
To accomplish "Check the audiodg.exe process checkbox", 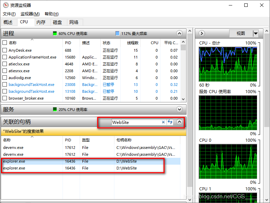I will 5,78.
